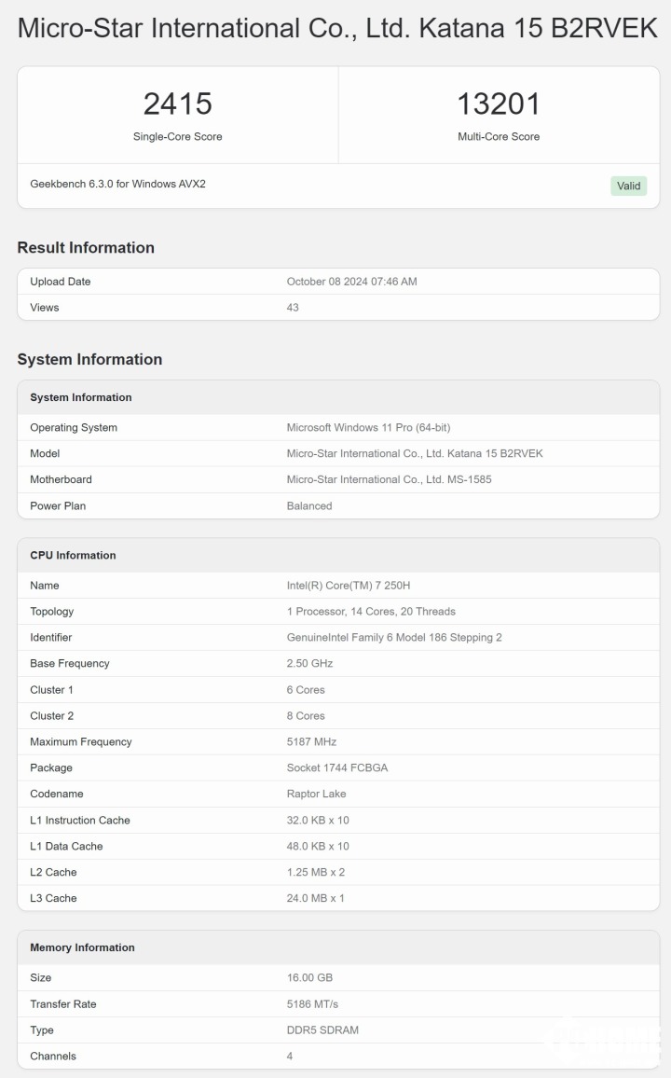
Task: Click the System Information table header
Action: [x=81, y=397]
